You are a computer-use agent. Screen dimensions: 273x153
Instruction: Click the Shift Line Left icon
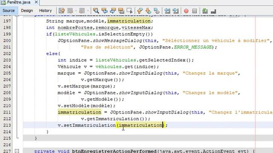click(167, 11)
